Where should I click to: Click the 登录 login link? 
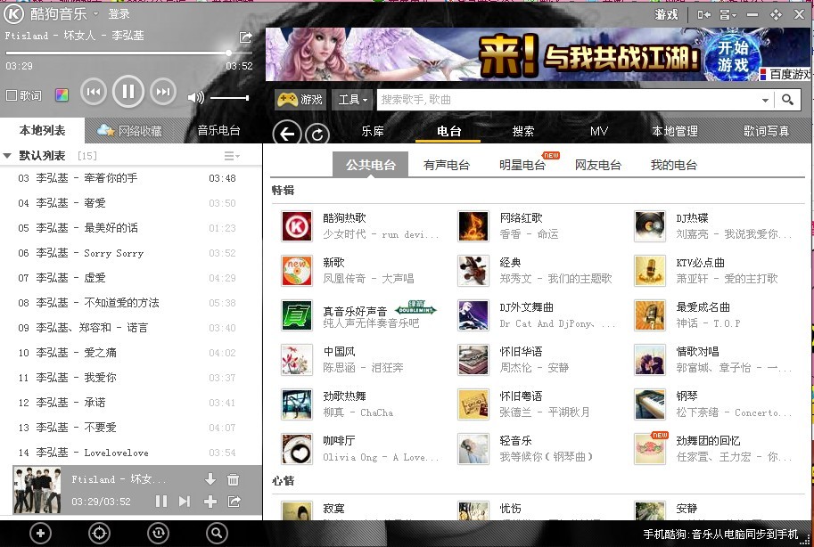pyautogui.click(x=119, y=14)
